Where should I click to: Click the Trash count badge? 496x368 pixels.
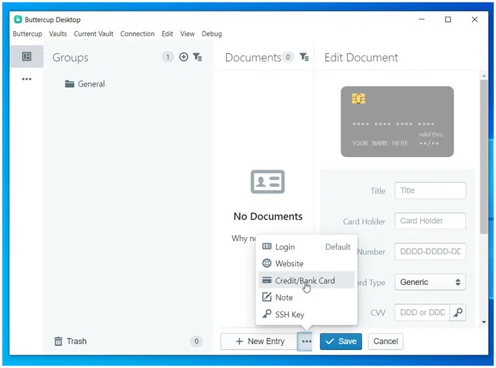pyautogui.click(x=196, y=341)
